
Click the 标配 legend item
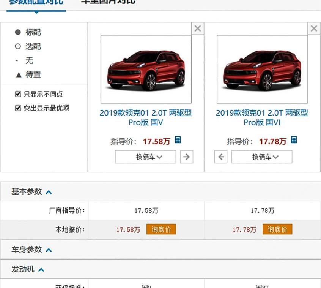pos(28,32)
